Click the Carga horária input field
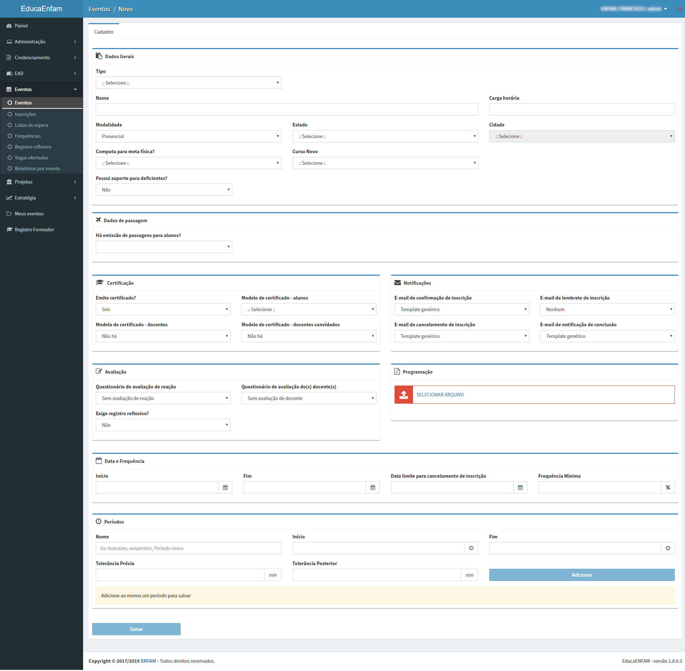685x671 pixels. (582, 109)
